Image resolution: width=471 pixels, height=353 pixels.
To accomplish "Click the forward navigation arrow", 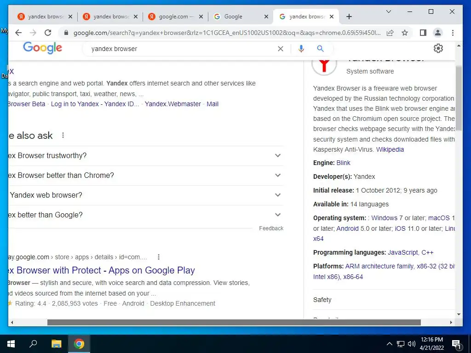I will 33,33.
